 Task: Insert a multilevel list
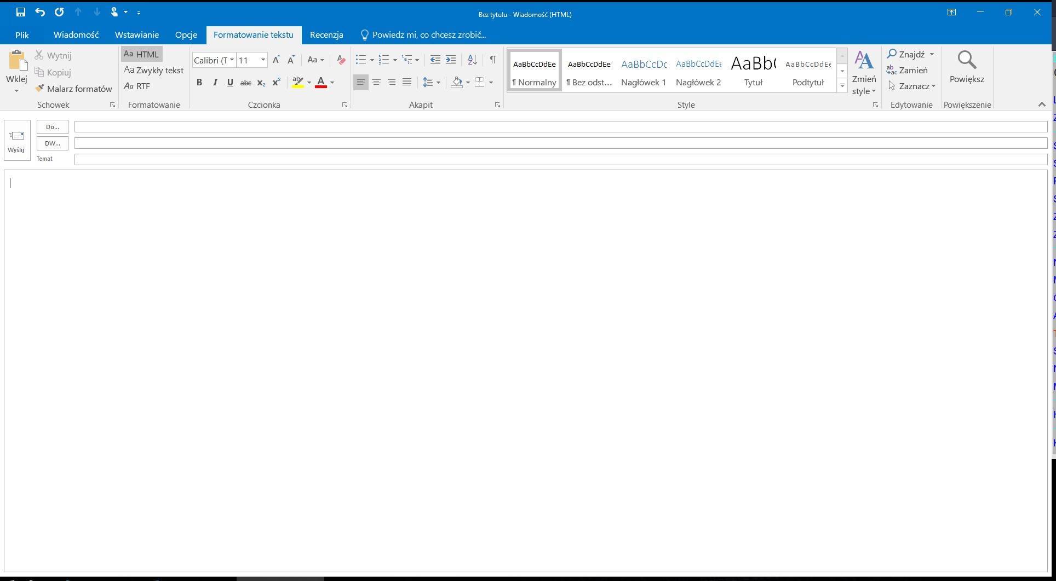coord(407,60)
